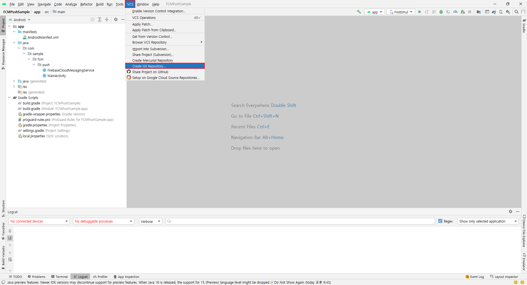Open the SDK Manager icon
The height and width of the screenshot is (285, 527).
coord(508,12)
